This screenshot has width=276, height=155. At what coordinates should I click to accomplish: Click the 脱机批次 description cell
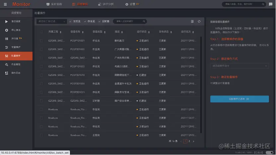click(119, 41)
